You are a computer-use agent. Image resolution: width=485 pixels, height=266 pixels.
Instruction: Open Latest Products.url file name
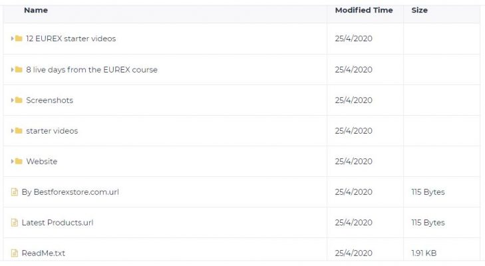[57, 222]
